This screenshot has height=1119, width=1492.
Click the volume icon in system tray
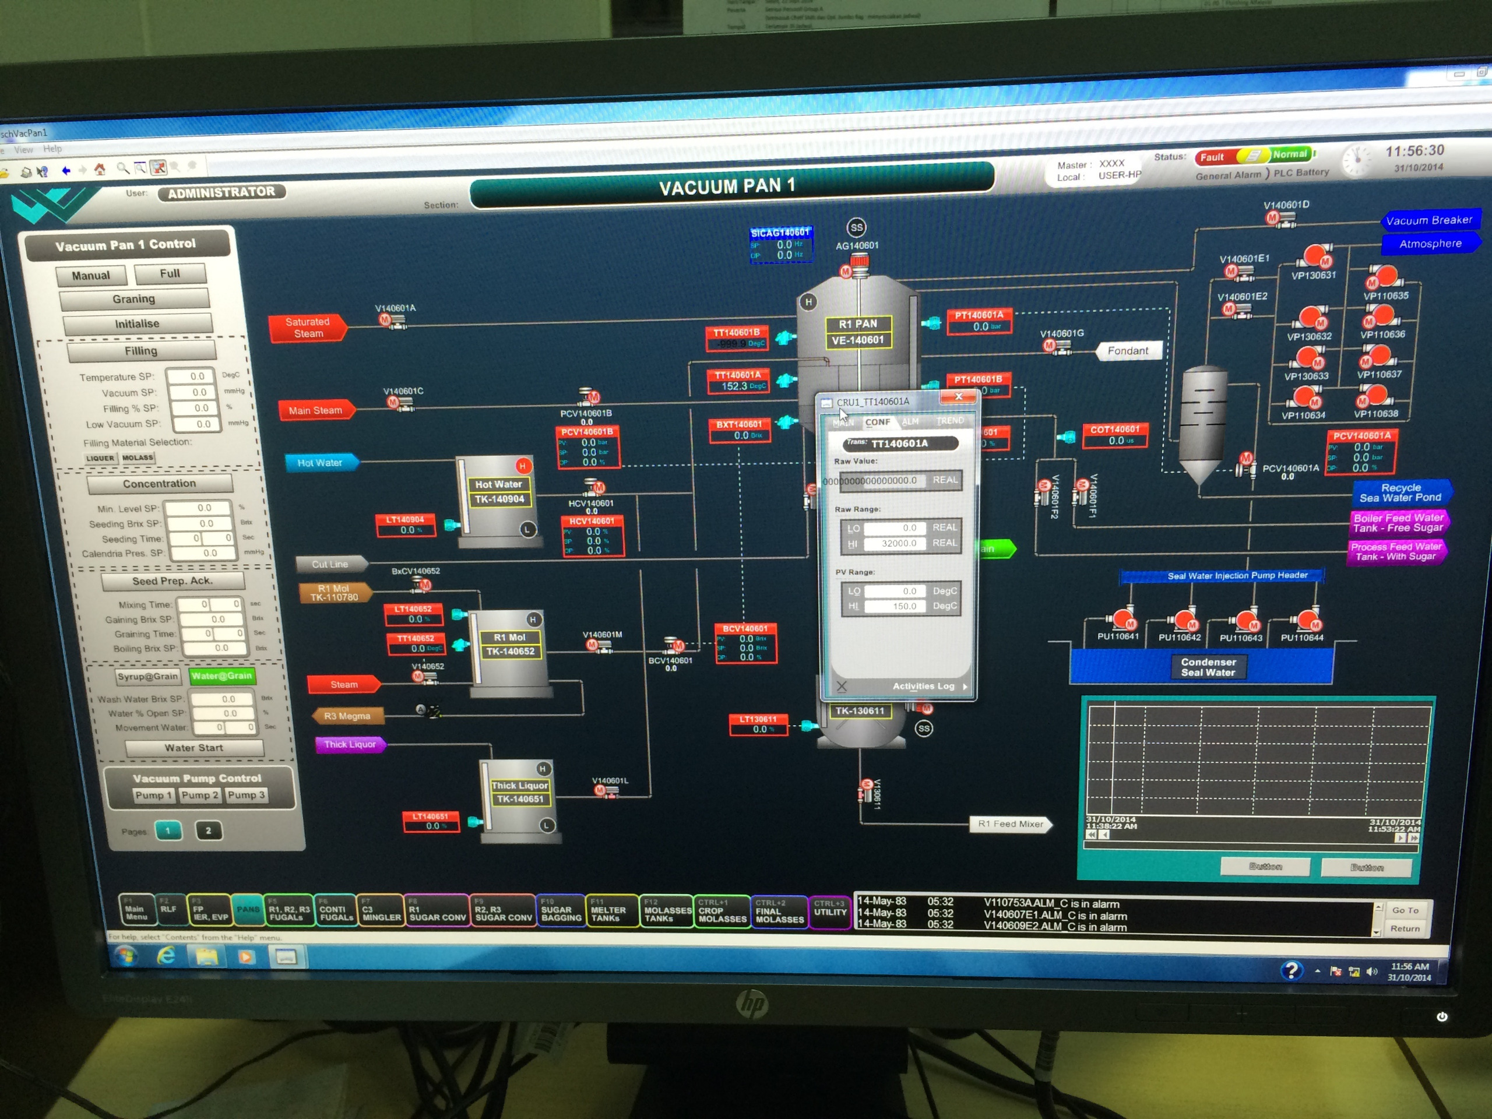[x=1372, y=972]
